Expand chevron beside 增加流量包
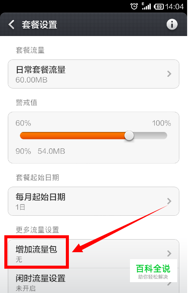188x293 pixels. coord(169,253)
